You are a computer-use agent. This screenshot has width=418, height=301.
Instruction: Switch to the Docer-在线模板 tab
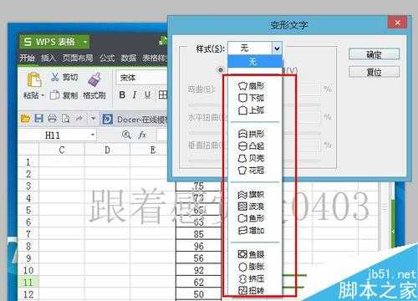coord(135,120)
